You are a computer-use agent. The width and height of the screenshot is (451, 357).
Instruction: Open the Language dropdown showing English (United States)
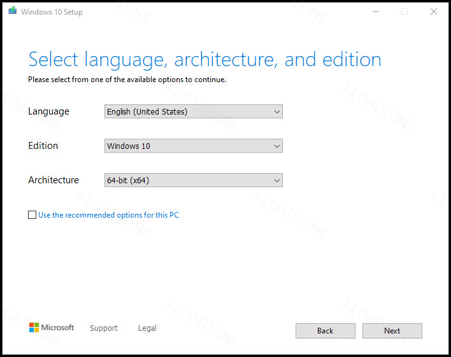click(193, 111)
